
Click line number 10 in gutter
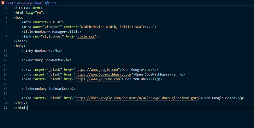(5, 51)
